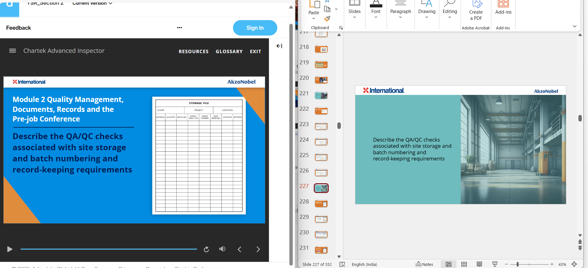The width and height of the screenshot is (588, 268).
Task: Click the Copy icon in Clipboard group
Action: [x=327, y=9]
